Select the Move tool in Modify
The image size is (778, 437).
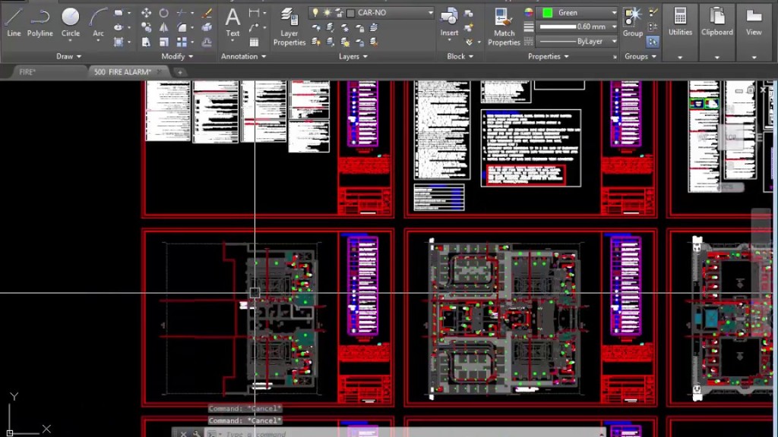pos(146,13)
